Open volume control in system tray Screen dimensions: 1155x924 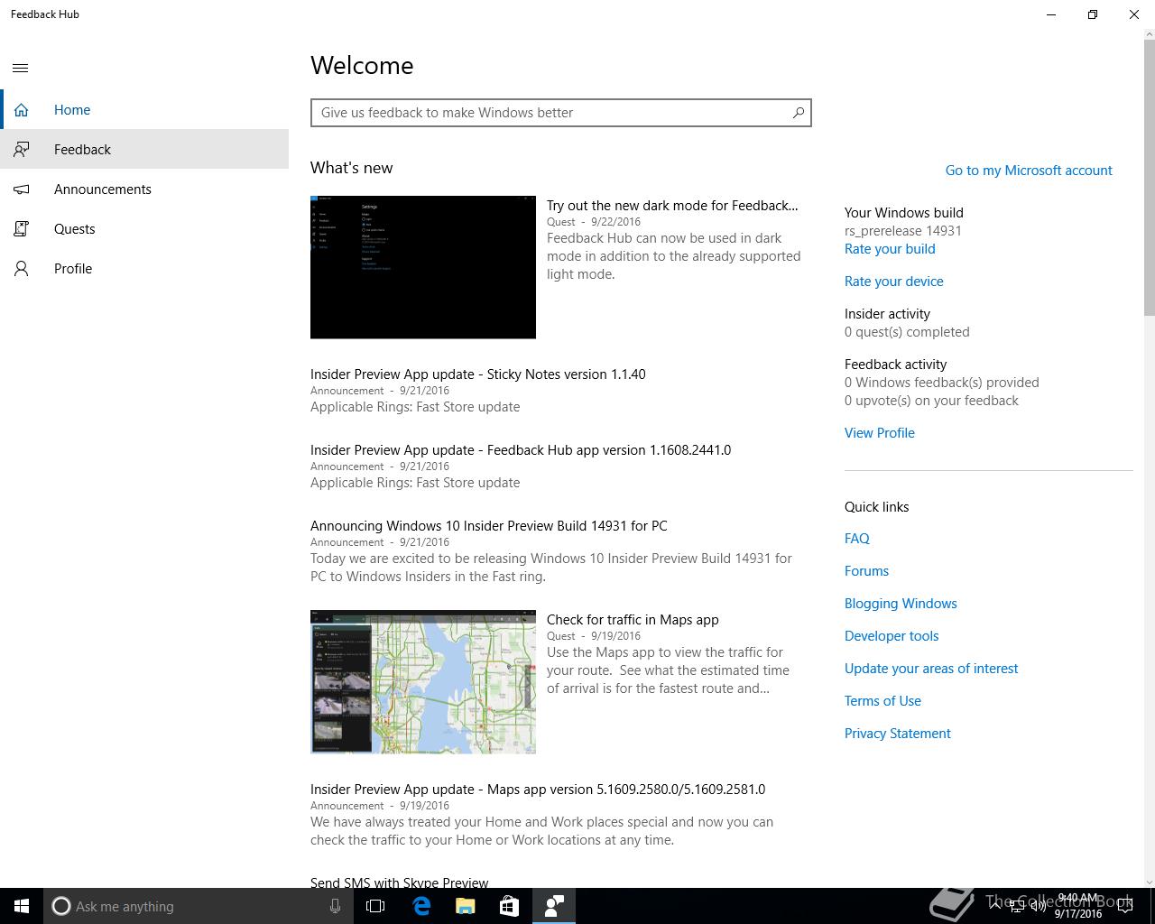[x=1038, y=907]
